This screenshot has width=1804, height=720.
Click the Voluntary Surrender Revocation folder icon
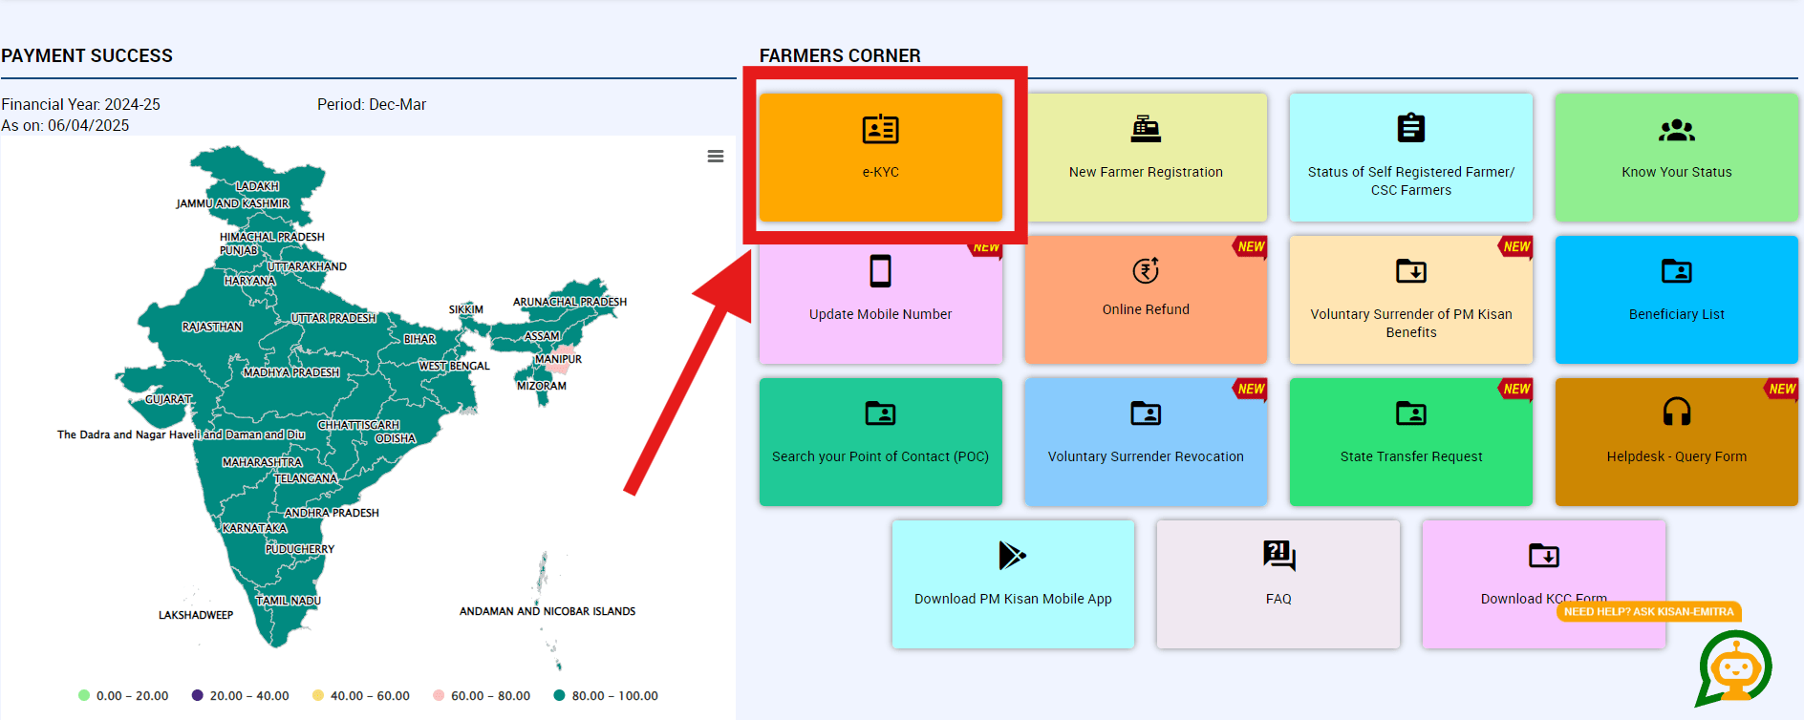click(x=1146, y=413)
